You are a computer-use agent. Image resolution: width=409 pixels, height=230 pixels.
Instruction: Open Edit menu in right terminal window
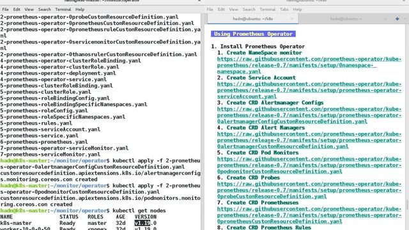click(221, 10)
